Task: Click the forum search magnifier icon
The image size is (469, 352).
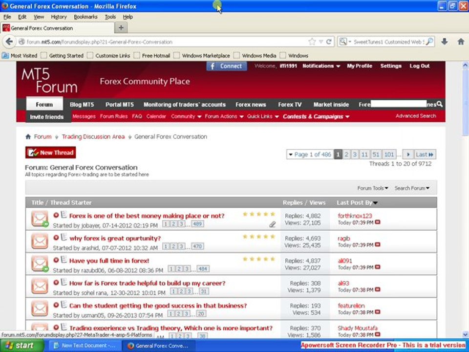Action: [440, 104]
